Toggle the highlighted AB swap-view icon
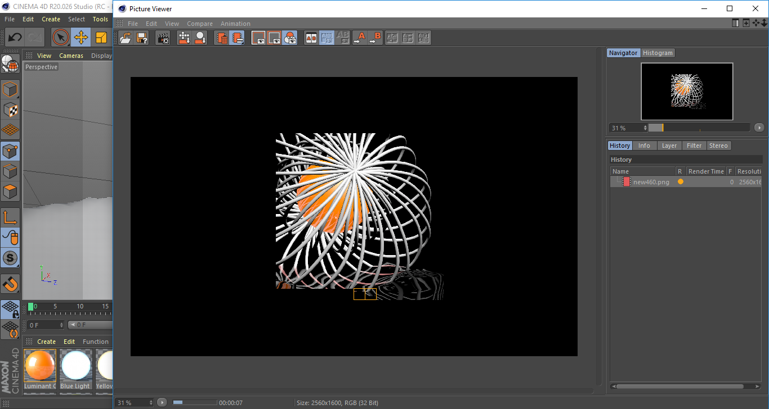This screenshot has height=409, width=769. pos(327,38)
